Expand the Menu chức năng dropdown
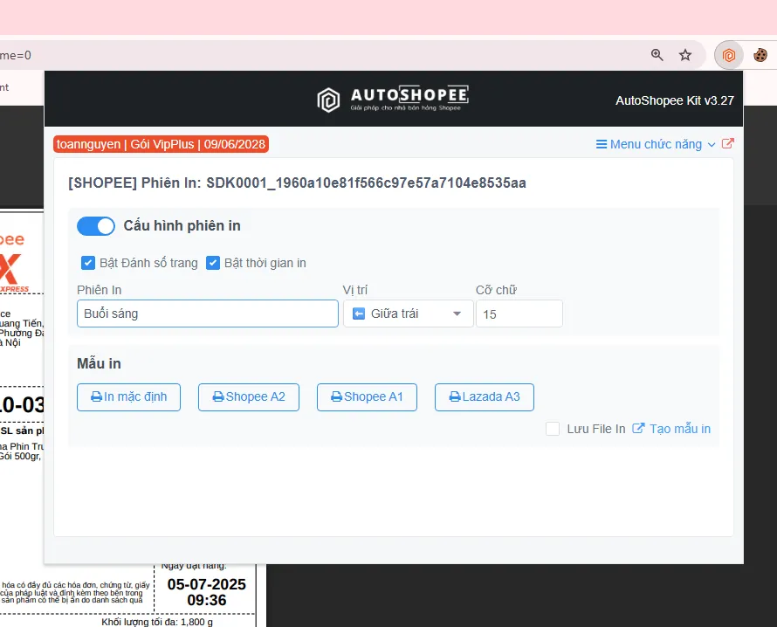The width and height of the screenshot is (777, 627). 656,144
